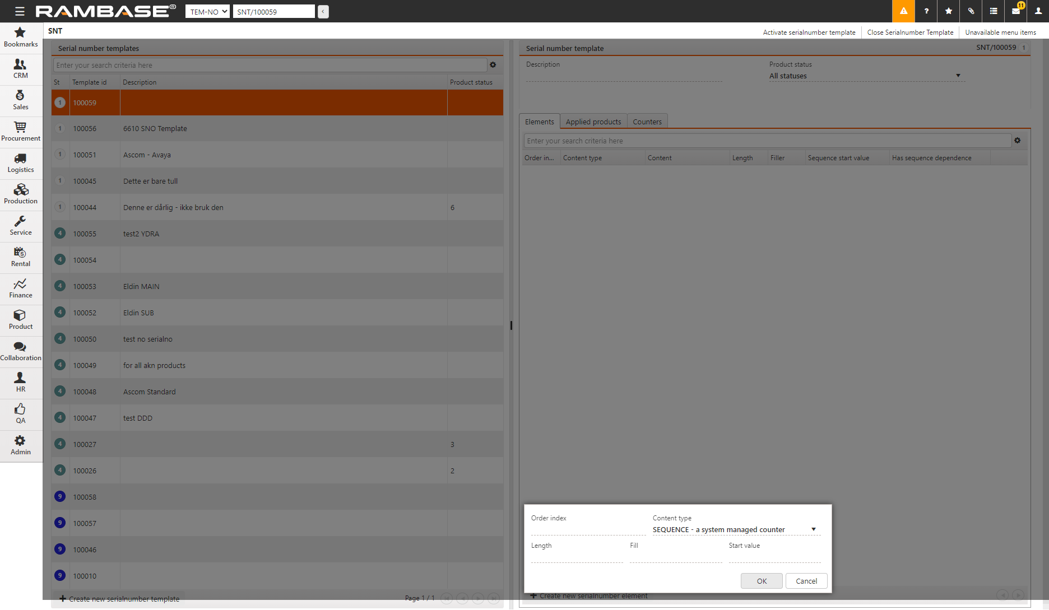Open the Procurement module
This screenshot has height=610, width=1049.
point(21,132)
